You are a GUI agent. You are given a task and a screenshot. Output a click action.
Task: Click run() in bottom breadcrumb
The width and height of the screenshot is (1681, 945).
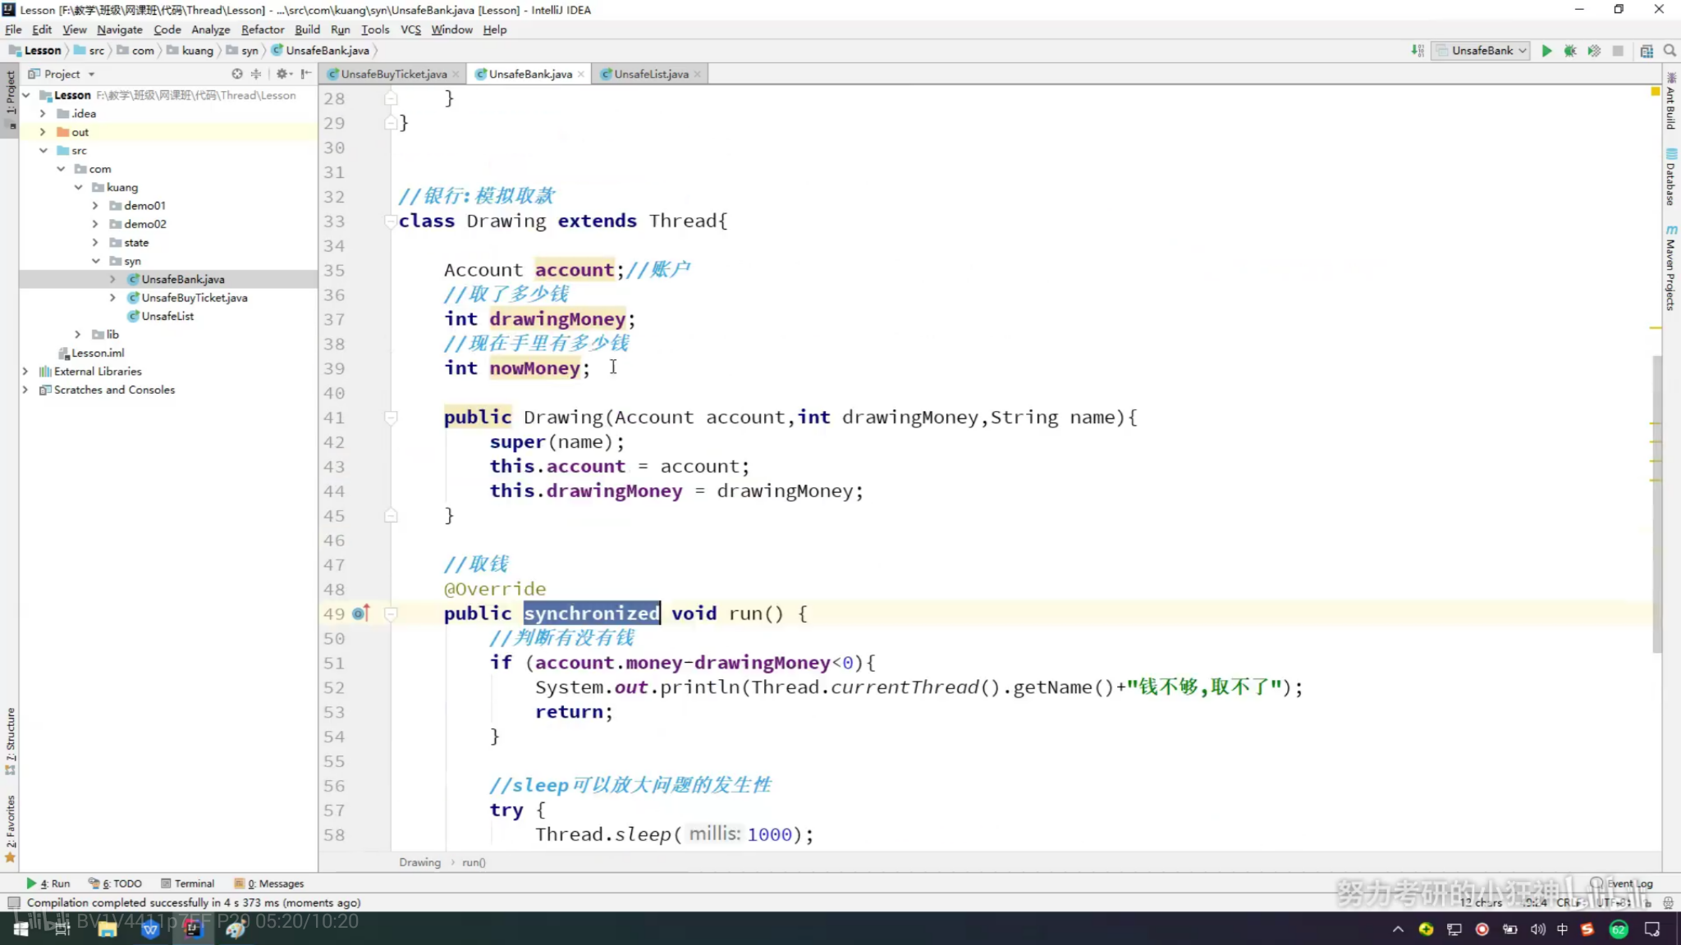pos(474,862)
